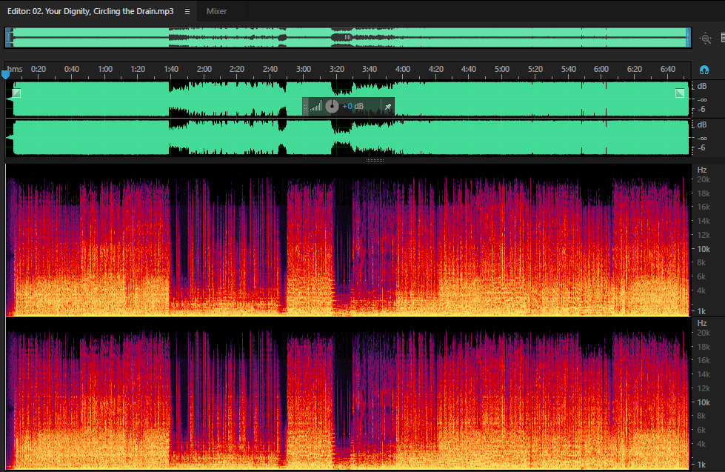Click the 20k label on right channel frequency ruler
The image size is (725, 472).
[704, 333]
